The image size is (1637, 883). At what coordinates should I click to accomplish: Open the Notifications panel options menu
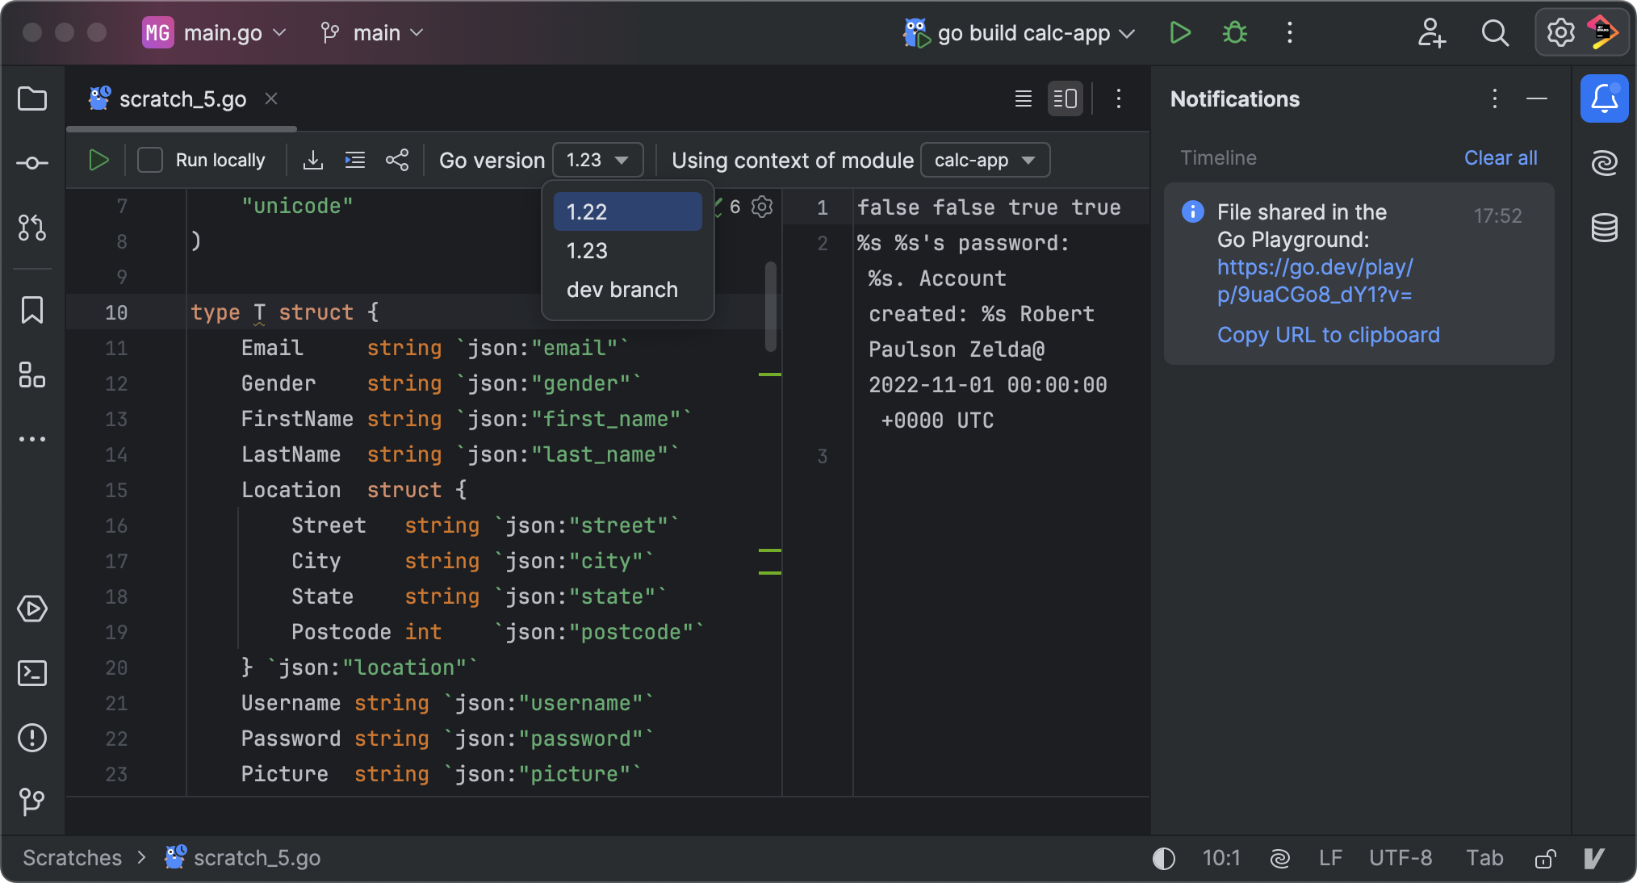1494,98
